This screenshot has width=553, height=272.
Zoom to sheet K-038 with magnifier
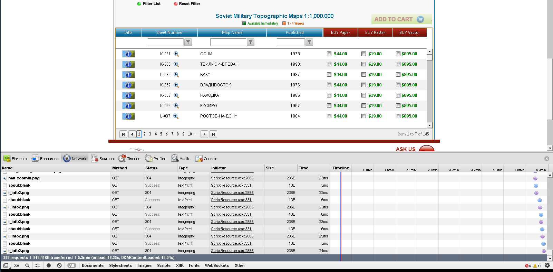pos(176,64)
